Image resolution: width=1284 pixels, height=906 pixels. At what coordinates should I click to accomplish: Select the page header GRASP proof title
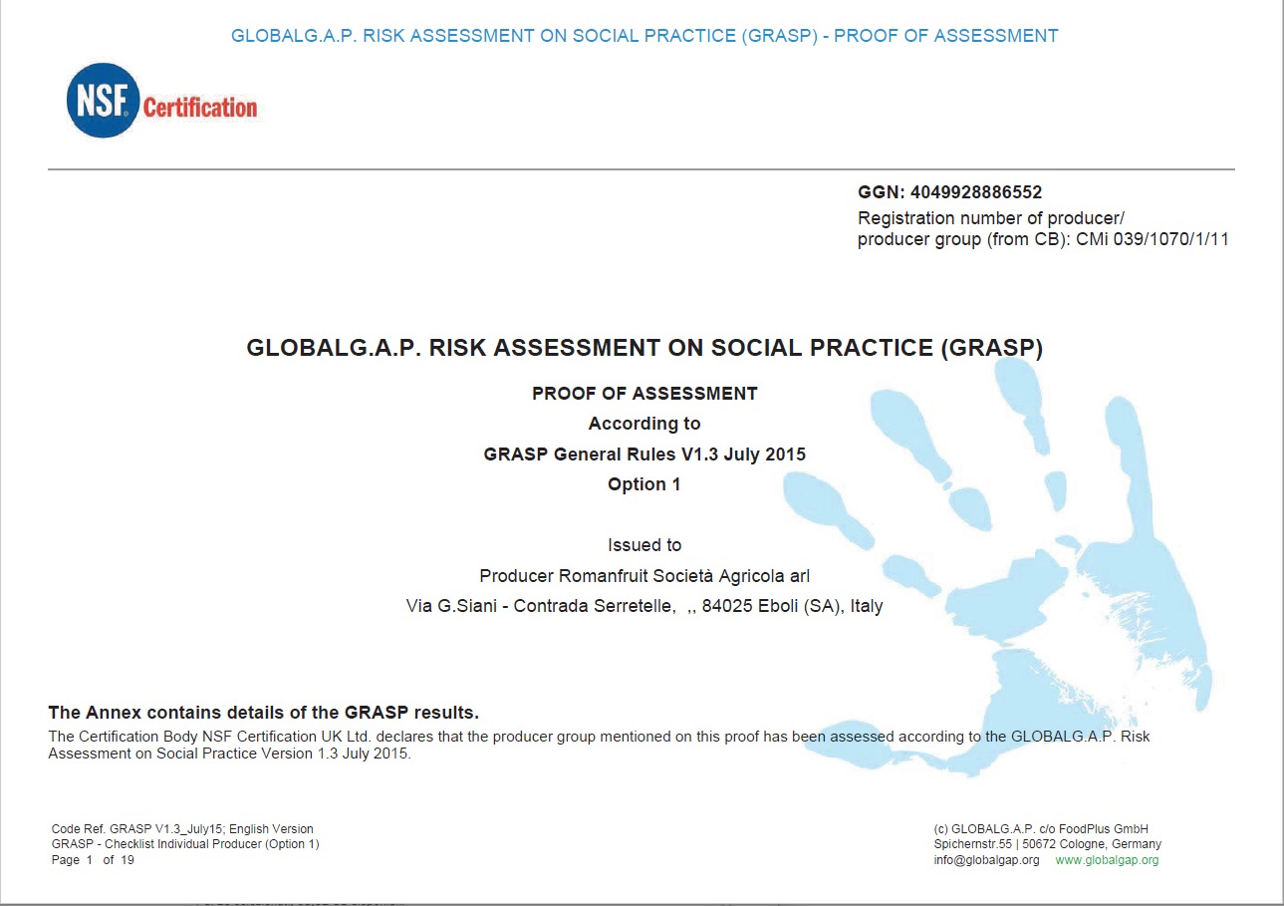coord(644,36)
